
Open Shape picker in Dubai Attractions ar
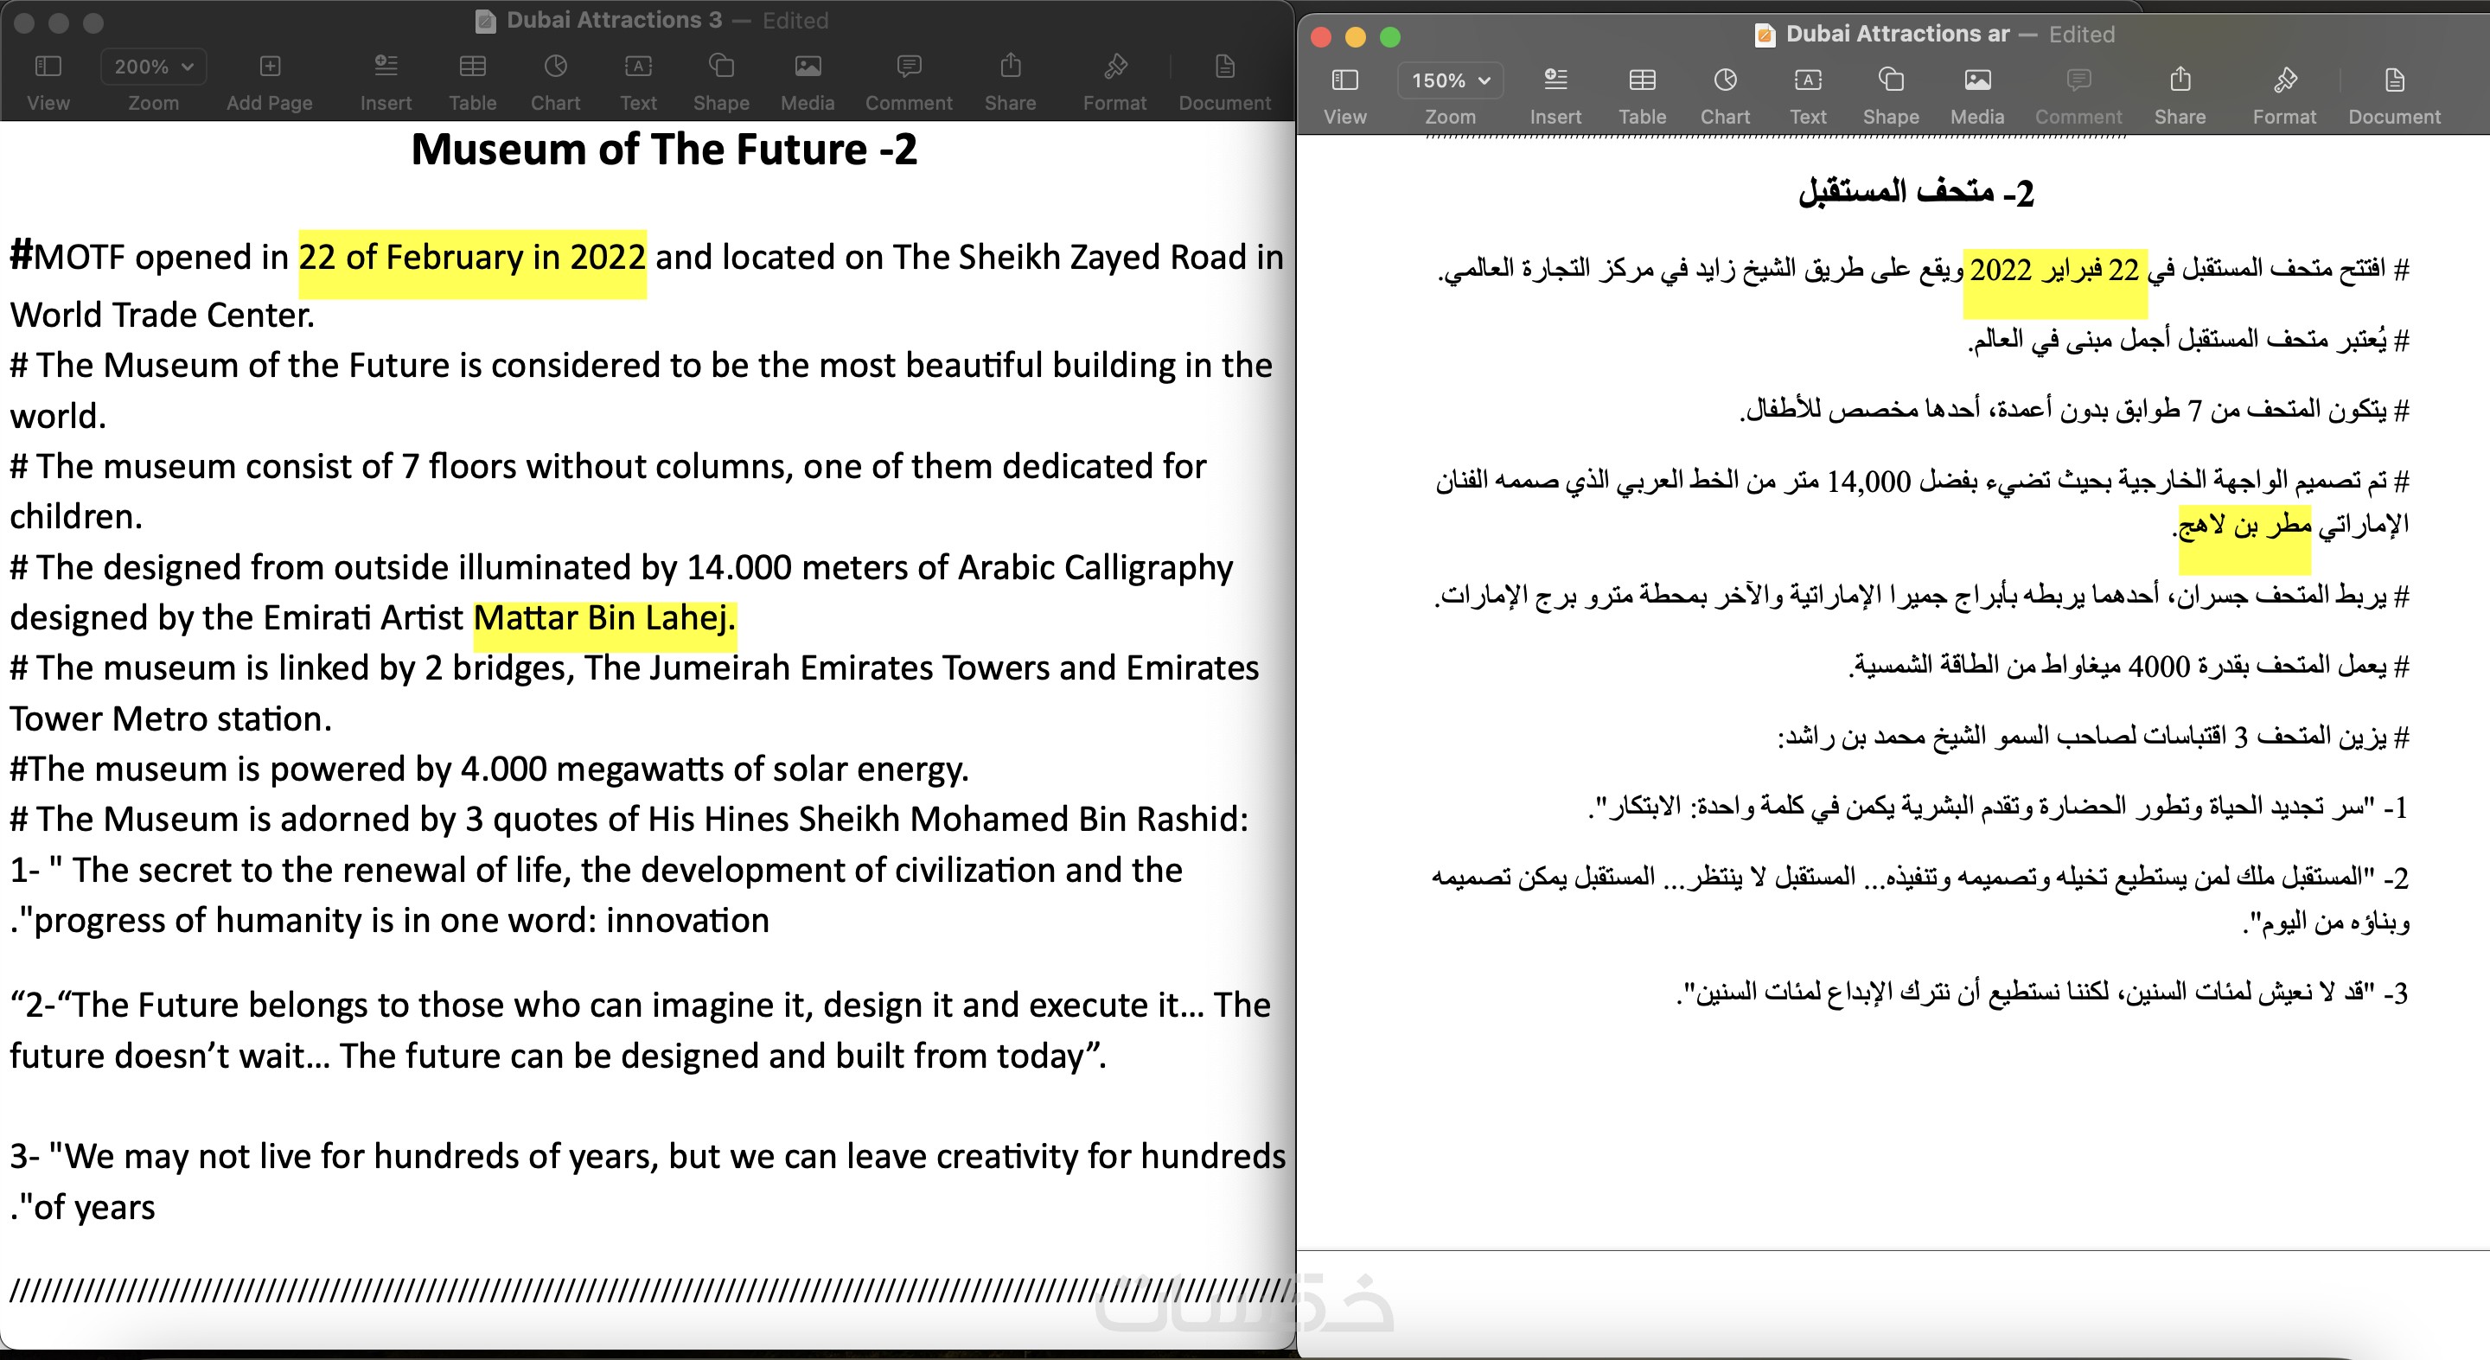pos(1891,80)
